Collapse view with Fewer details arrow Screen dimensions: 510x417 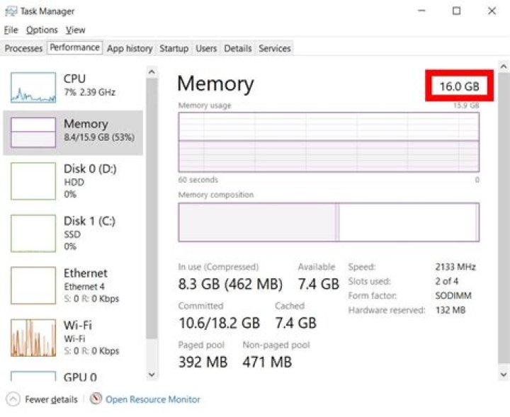coord(13,399)
